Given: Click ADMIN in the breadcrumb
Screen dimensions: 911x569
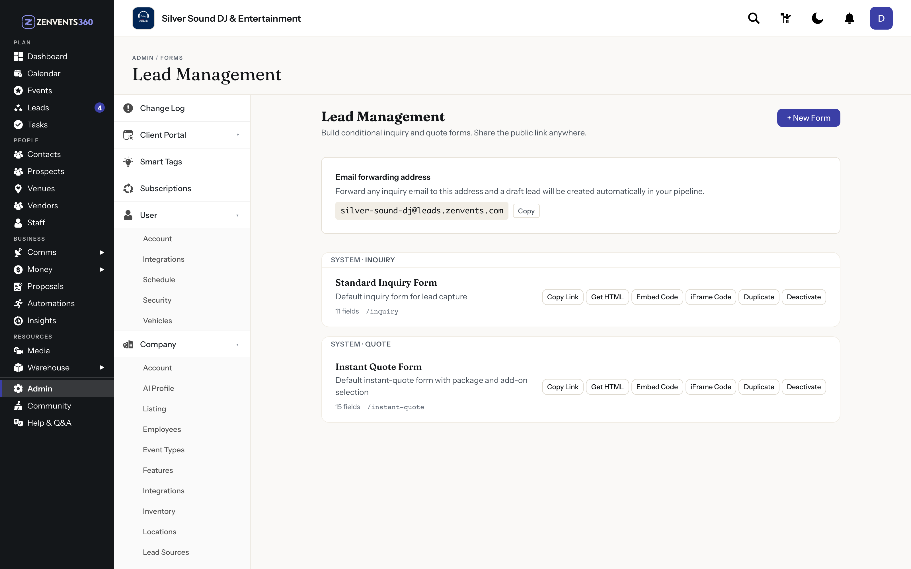Looking at the screenshot, I should [x=143, y=57].
